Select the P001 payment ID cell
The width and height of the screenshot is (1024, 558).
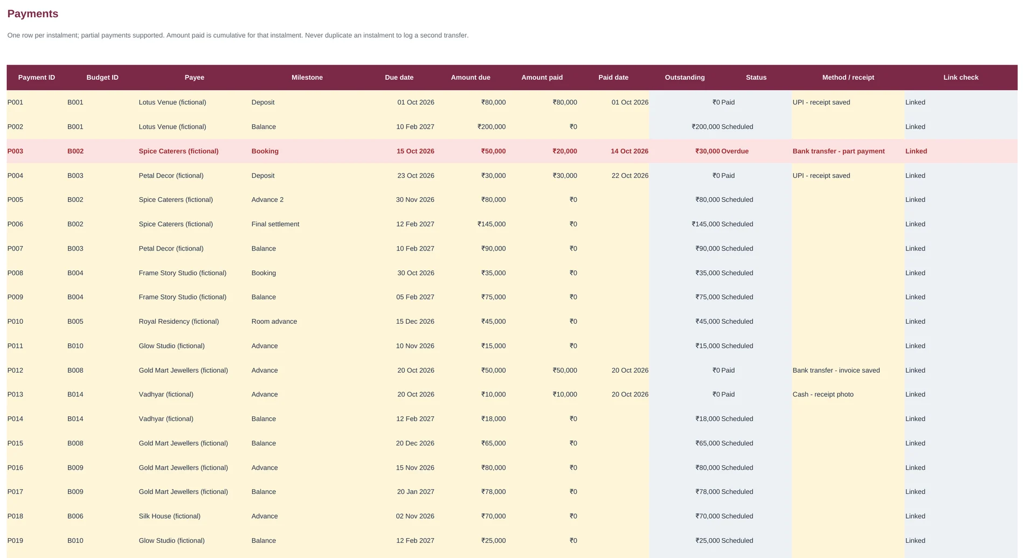click(37, 102)
